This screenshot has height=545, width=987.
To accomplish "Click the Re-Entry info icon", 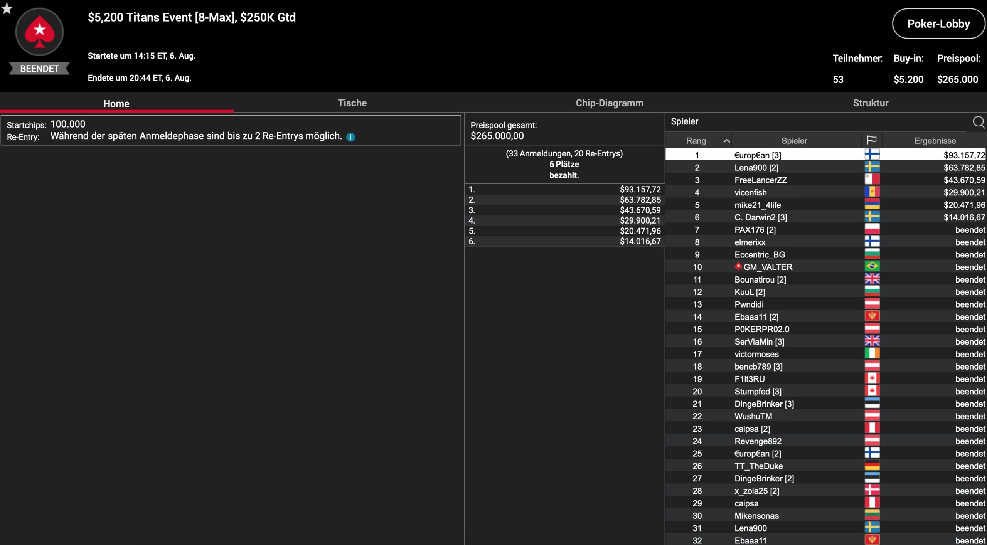I will (x=350, y=137).
